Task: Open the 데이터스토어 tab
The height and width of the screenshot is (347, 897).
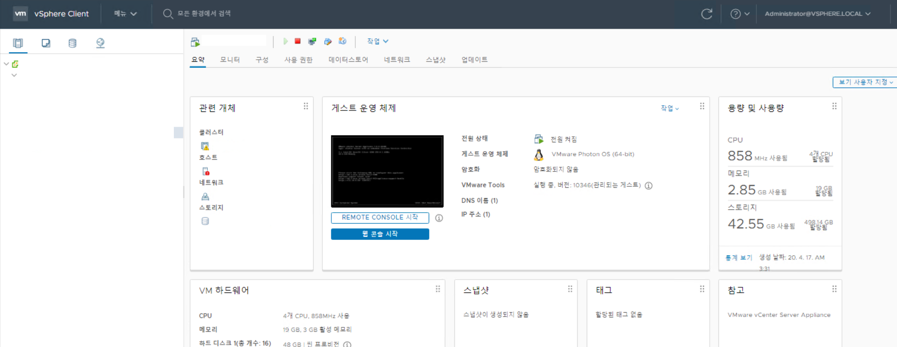Action: coord(348,60)
